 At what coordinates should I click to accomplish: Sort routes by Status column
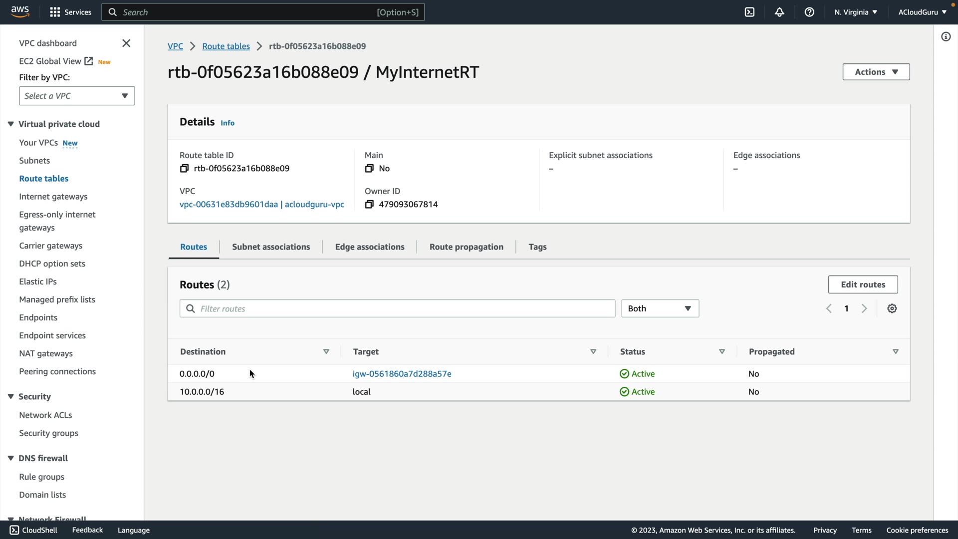[721, 352]
